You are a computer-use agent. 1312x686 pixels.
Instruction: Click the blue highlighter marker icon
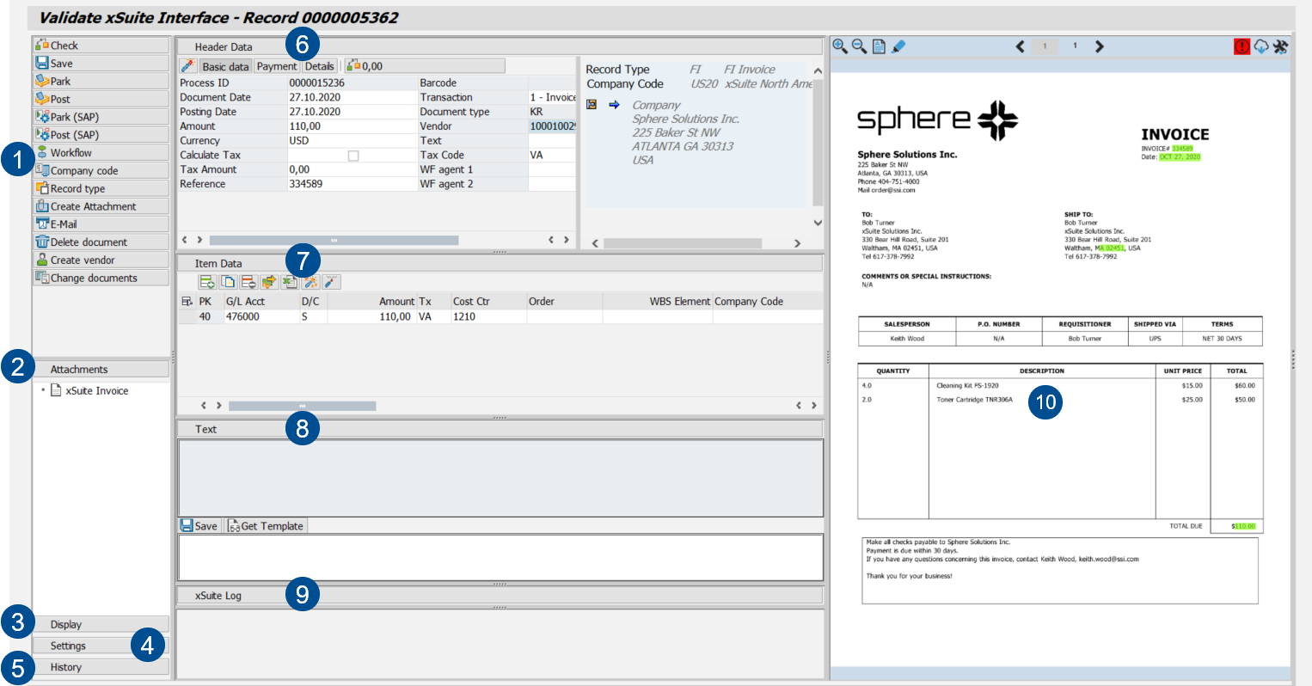899,46
